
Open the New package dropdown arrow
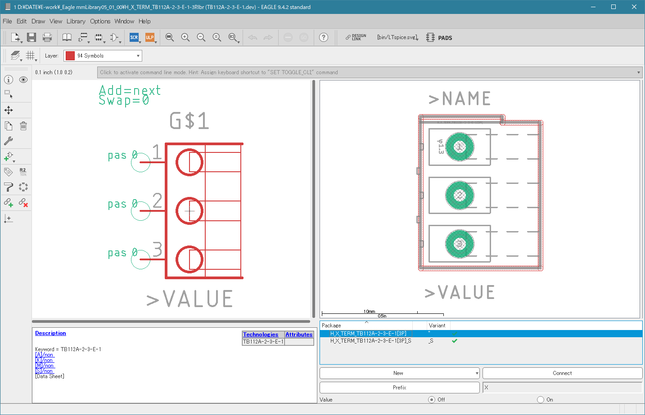tap(477, 373)
